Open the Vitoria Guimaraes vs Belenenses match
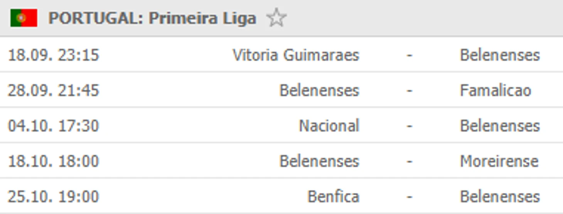Viewport: 563px width, 214px height. (x=409, y=55)
